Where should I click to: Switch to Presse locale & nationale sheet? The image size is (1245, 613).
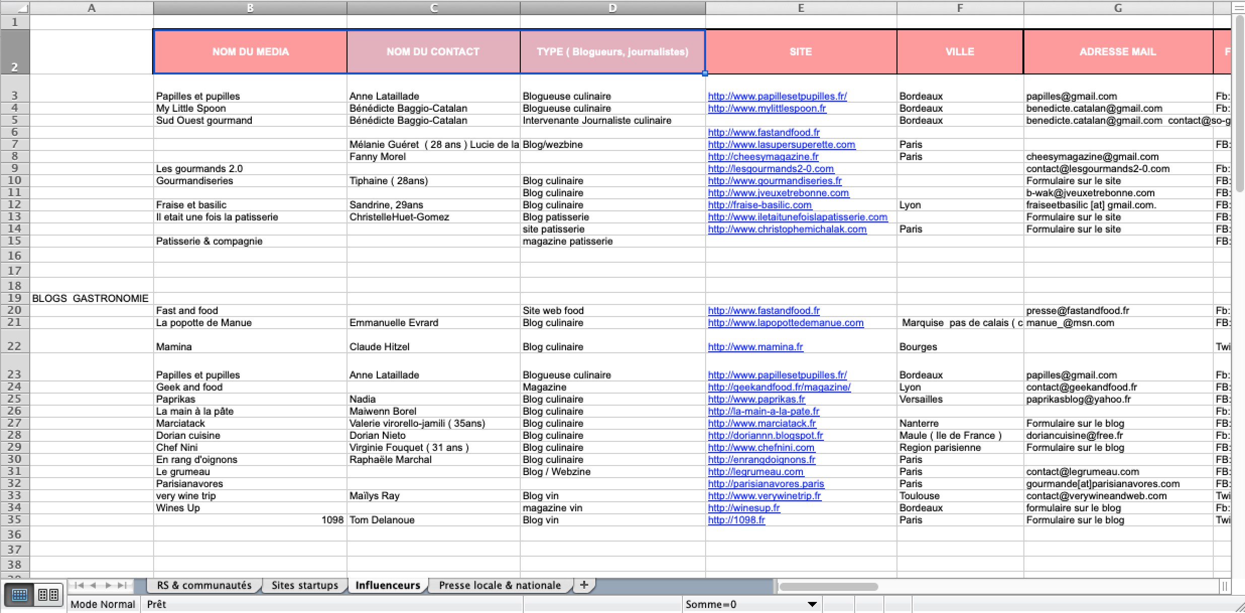tap(499, 585)
